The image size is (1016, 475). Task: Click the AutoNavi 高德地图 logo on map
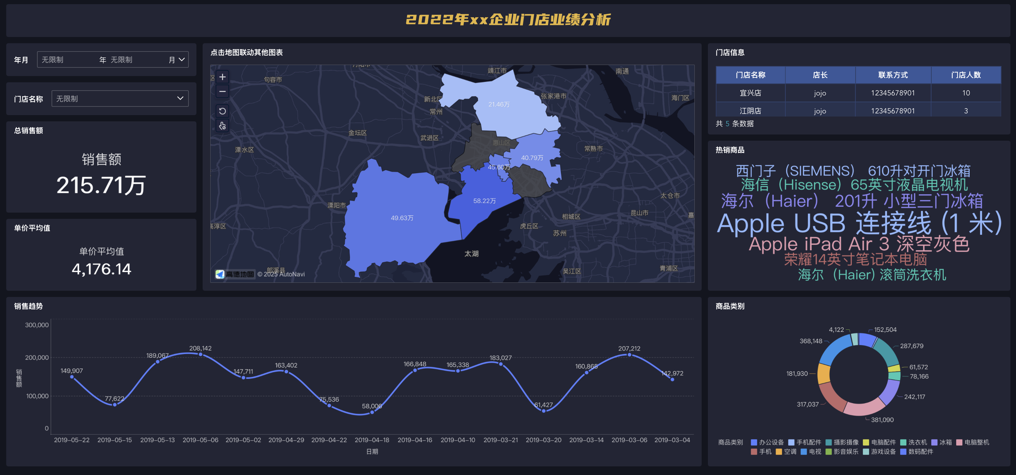235,274
